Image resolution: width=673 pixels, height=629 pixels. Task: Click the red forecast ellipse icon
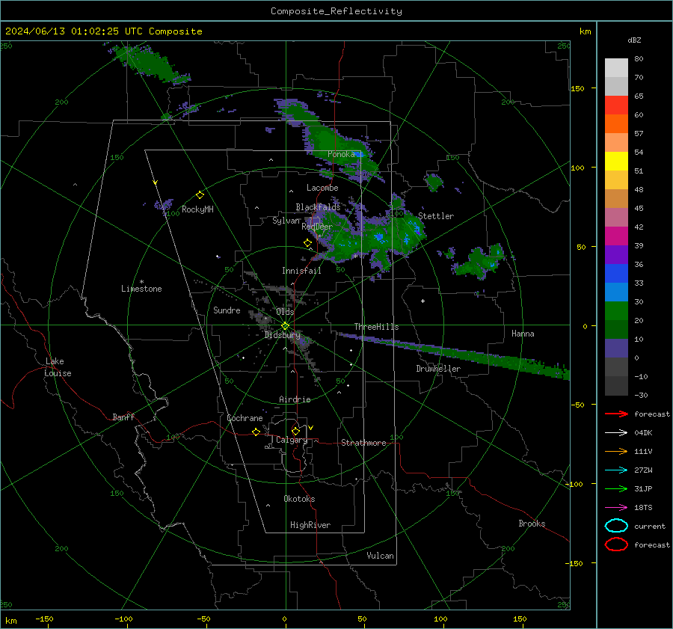616,544
